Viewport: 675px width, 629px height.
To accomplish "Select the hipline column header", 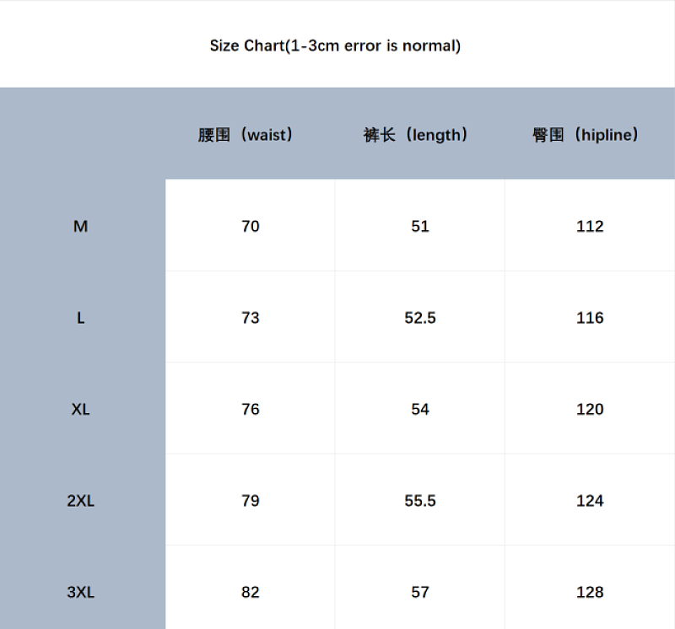I will (x=586, y=135).
